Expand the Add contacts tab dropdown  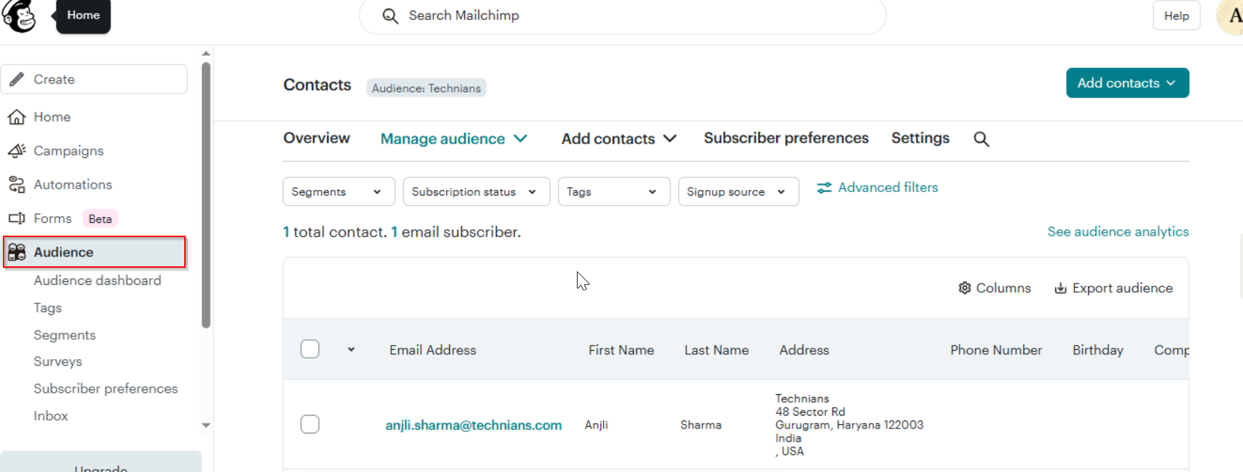point(619,139)
